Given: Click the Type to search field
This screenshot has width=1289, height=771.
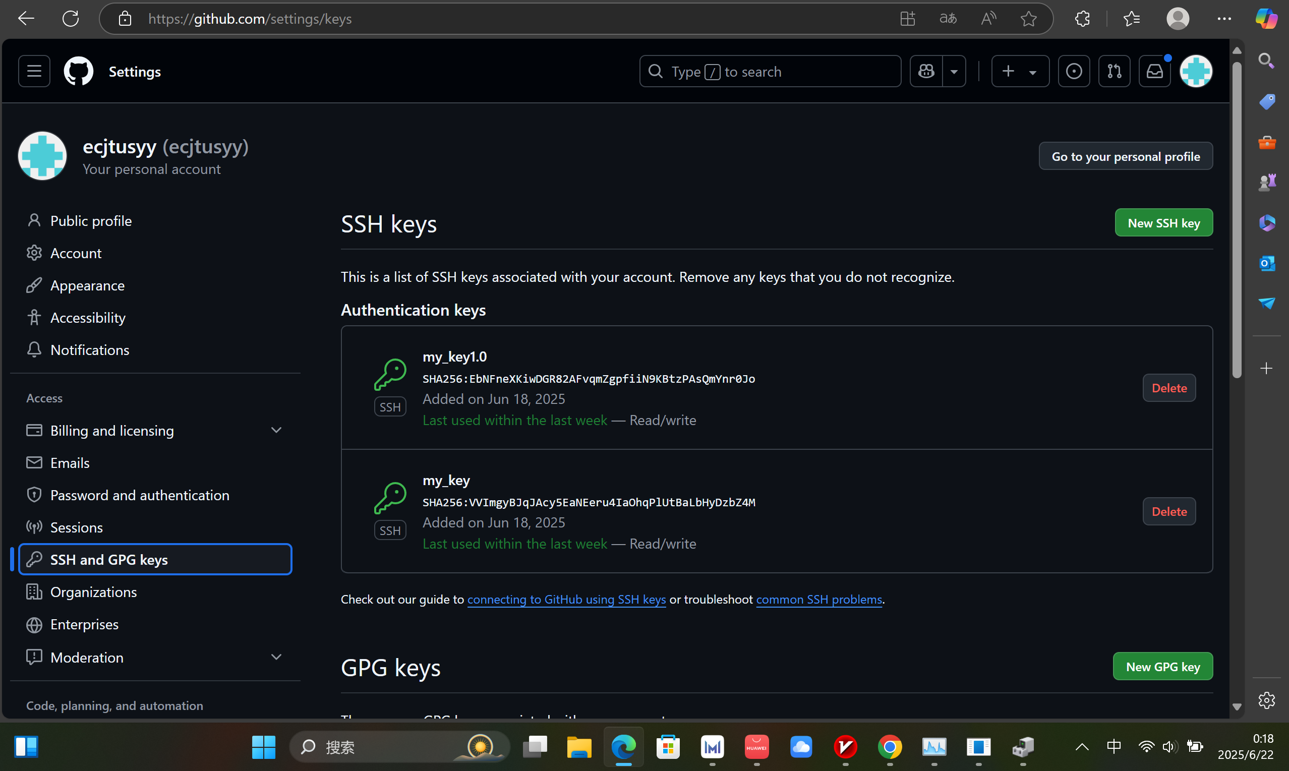Looking at the screenshot, I should point(770,71).
